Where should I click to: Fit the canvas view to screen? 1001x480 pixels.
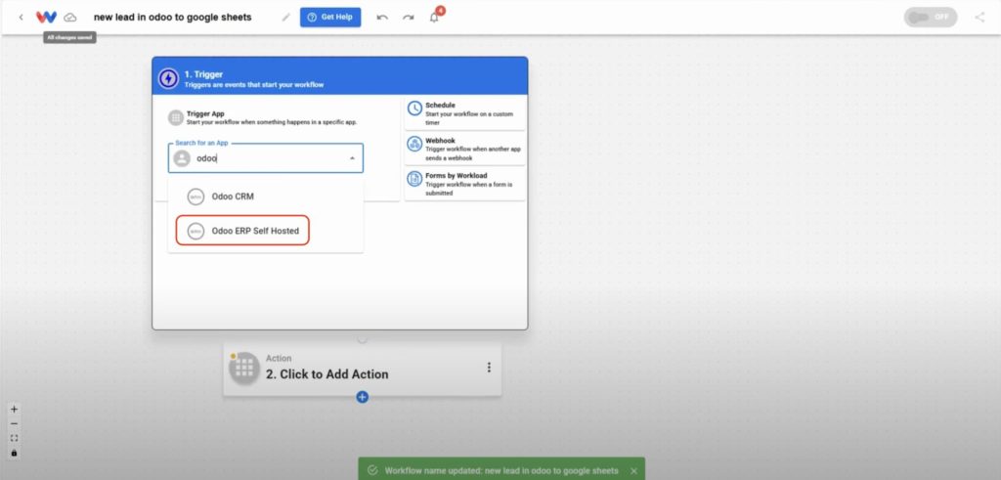coord(14,439)
